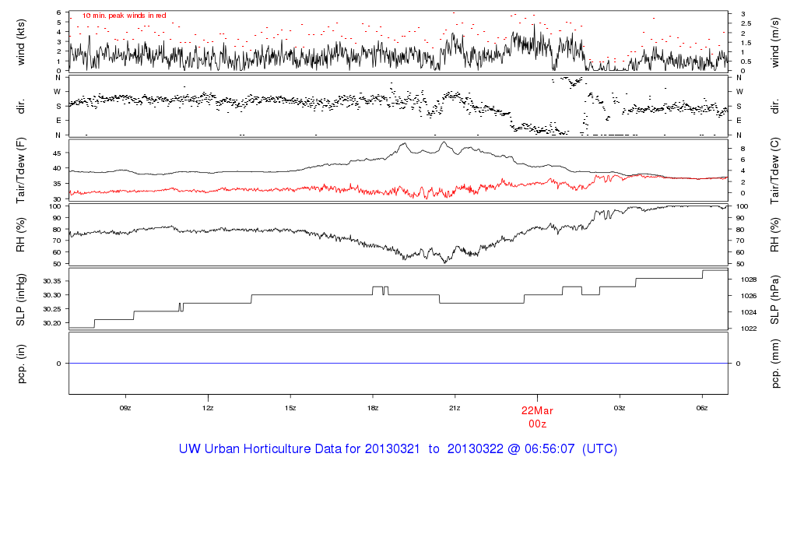
Task: Select the "30.25" pressure tick value
Action: point(52,309)
